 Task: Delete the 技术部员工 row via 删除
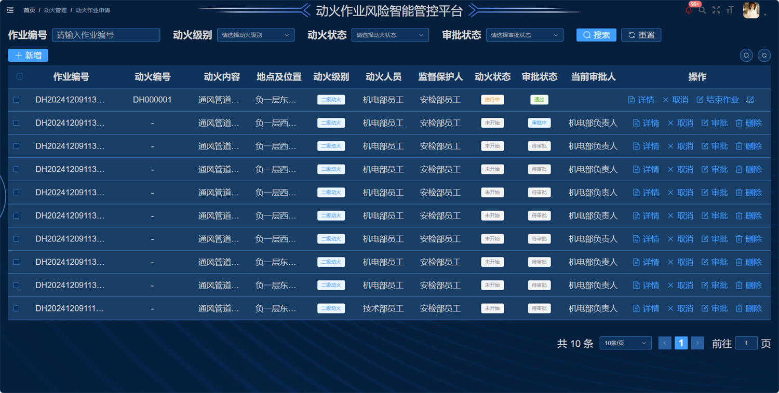tap(748, 308)
